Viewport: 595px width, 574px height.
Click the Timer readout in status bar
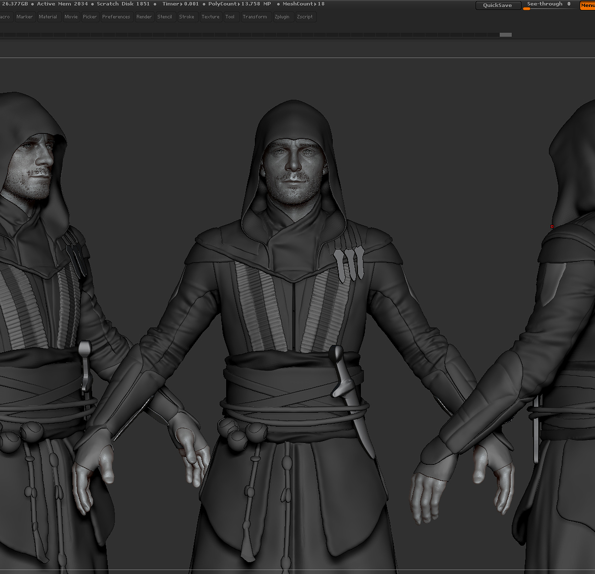point(180,4)
